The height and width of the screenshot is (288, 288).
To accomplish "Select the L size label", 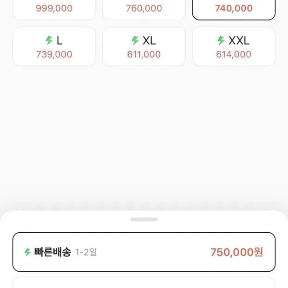I will pyautogui.click(x=59, y=40).
